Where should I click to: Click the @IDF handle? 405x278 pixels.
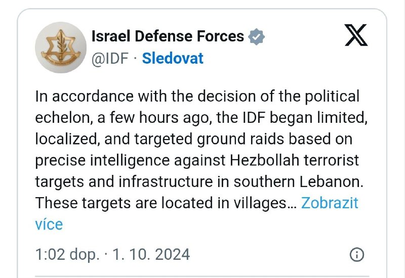click(x=110, y=59)
